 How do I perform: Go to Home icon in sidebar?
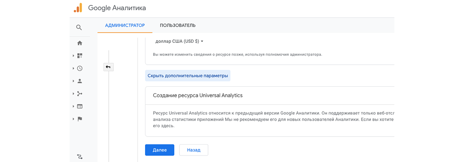(x=80, y=43)
